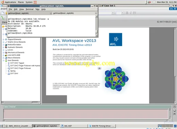177x129 pixels.
Task: Click the Levers icon
Action: tap(6, 50)
